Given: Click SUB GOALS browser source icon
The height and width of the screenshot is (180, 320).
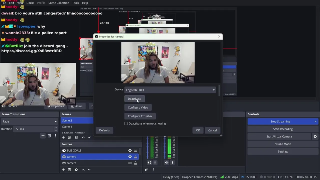Looking at the screenshot, I should 64,150.
